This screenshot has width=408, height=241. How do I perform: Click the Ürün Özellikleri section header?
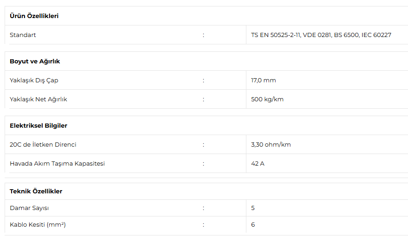tap(34, 16)
